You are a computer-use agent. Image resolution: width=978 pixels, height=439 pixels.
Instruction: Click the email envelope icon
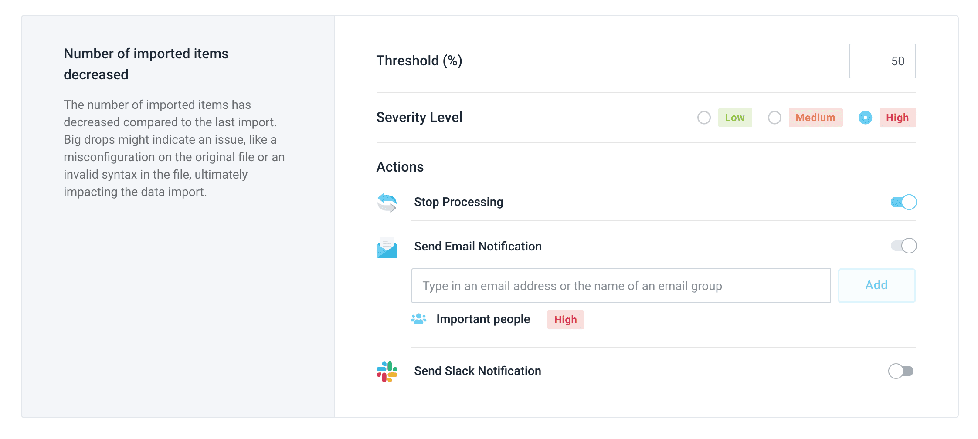(387, 247)
